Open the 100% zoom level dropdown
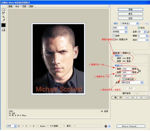 pos(12,126)
